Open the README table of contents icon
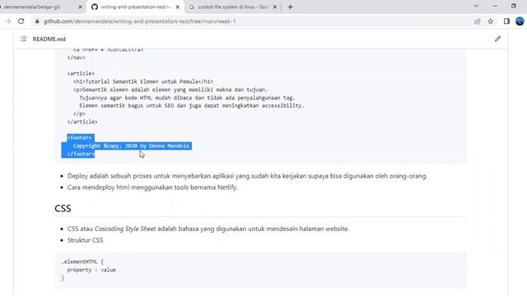Viewport: 527px width, 296px height. [x=23, y=39]
